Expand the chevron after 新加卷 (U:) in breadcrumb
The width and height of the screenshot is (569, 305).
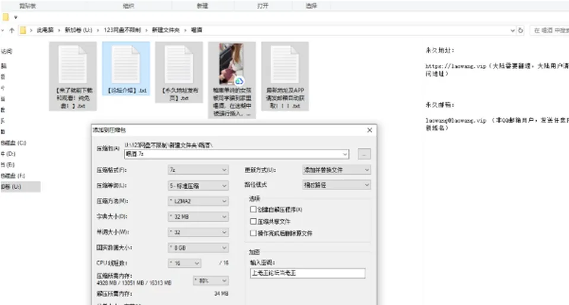click(x=98, y=30)
